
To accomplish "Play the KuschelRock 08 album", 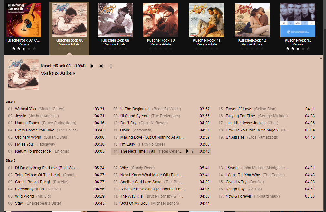I will pos(92,66).
